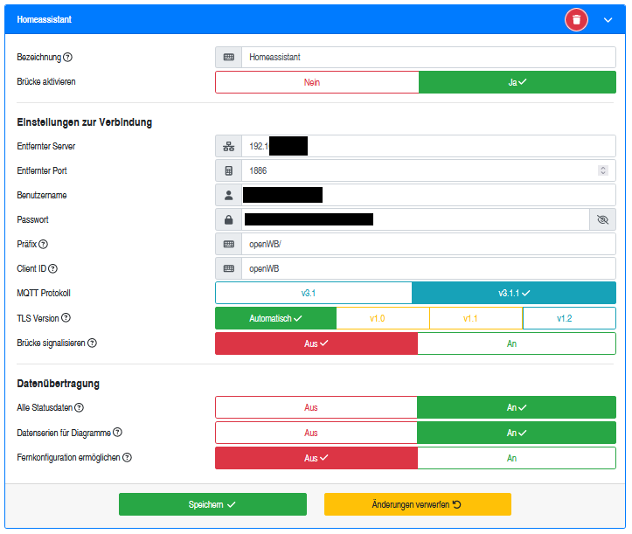Set Brücke signalisieren to An
Viewport: 632px width, 534px height.
[x=517, y=343]
